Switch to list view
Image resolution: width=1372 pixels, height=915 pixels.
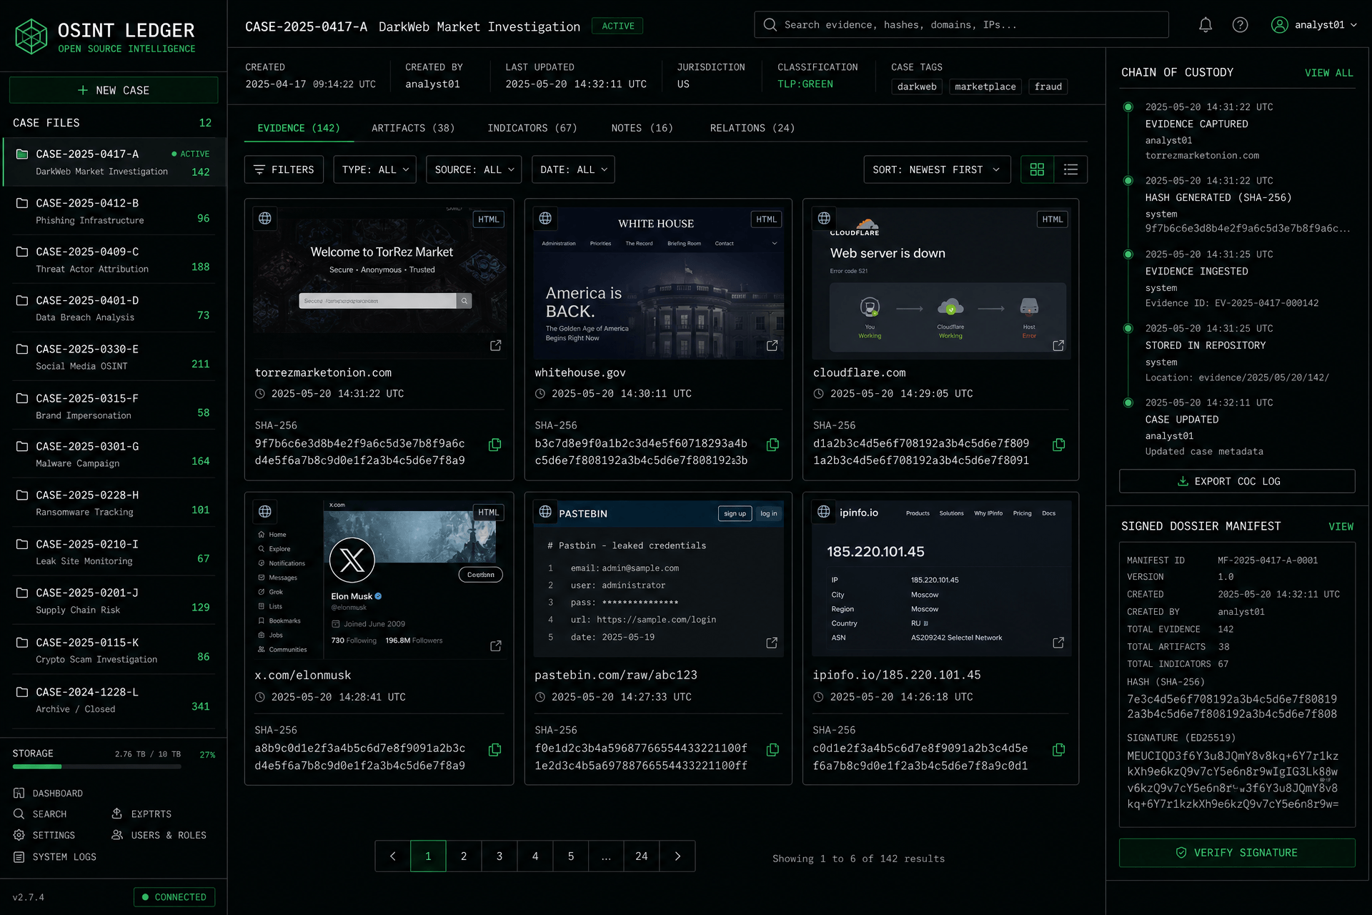1070,169
